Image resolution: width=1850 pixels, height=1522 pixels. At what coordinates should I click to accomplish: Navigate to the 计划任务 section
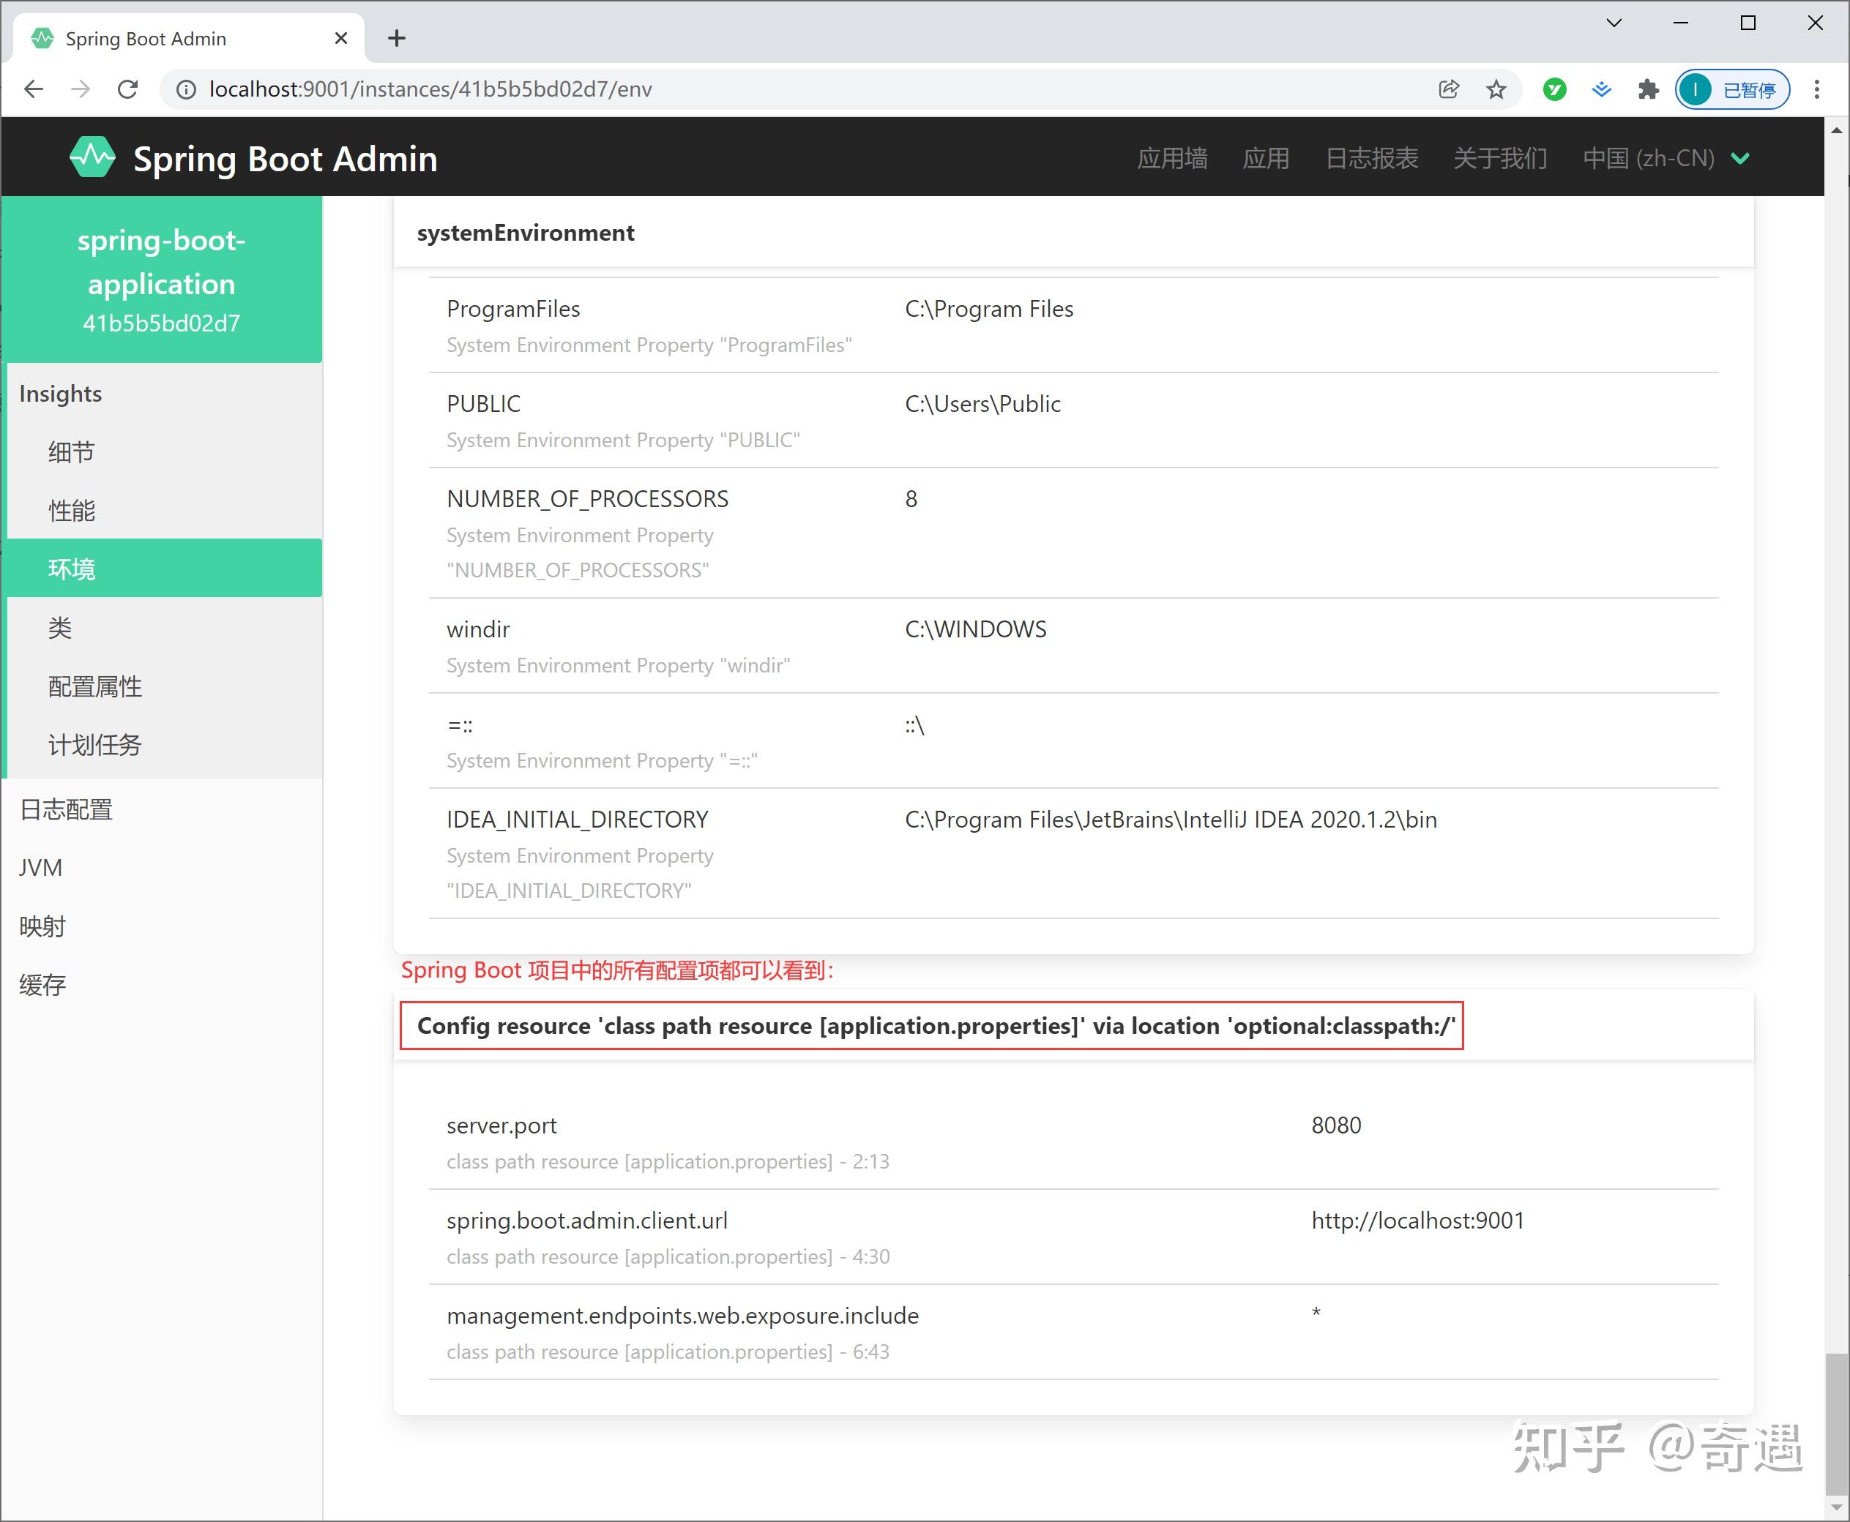point(94,744)
